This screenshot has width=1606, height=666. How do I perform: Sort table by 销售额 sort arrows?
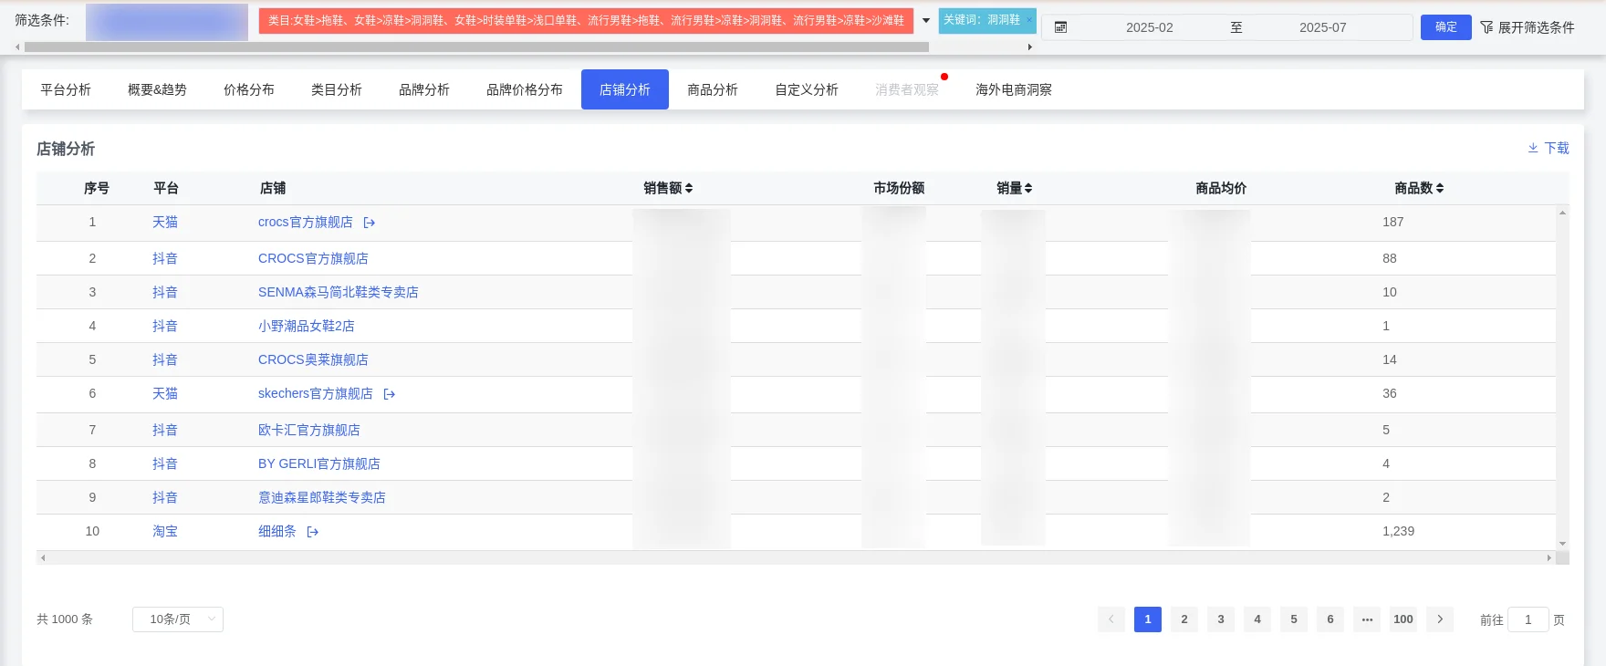[x=689, y=188]
